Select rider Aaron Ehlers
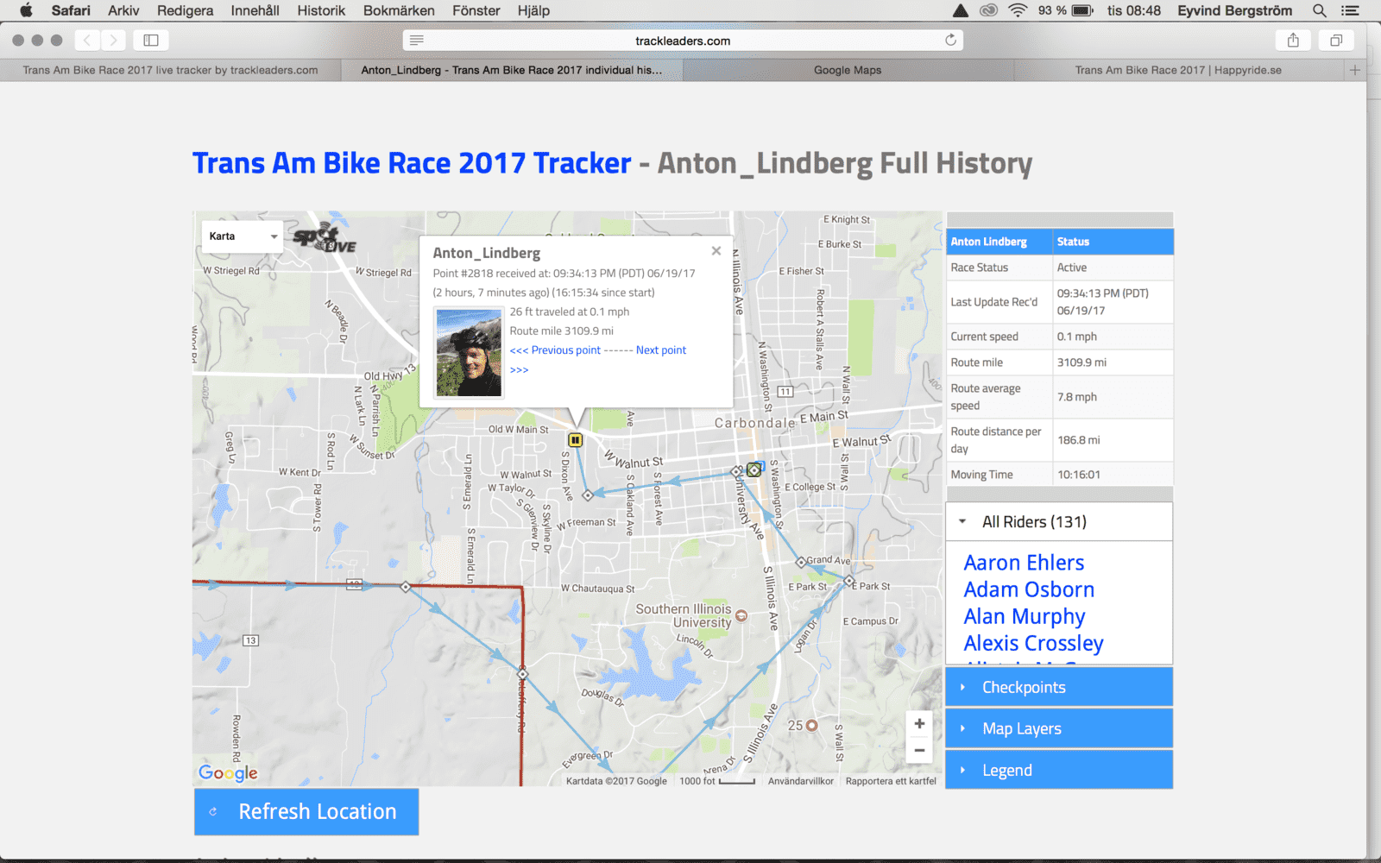The width and height of the screenshot is (1381, 863). [1024, 563]
